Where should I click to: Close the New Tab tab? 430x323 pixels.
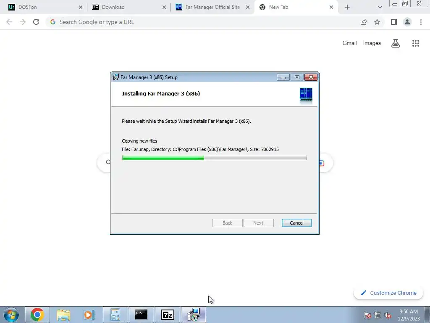(331, 7)
